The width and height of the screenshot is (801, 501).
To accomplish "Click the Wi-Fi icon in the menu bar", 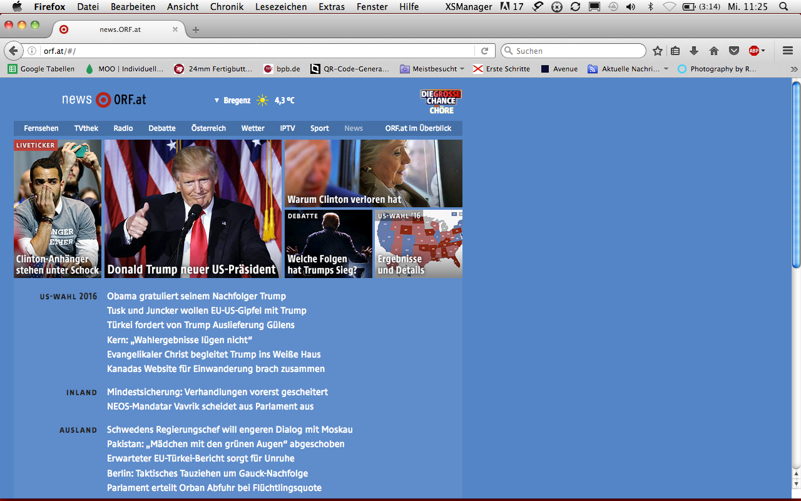I will pos(669,7).
